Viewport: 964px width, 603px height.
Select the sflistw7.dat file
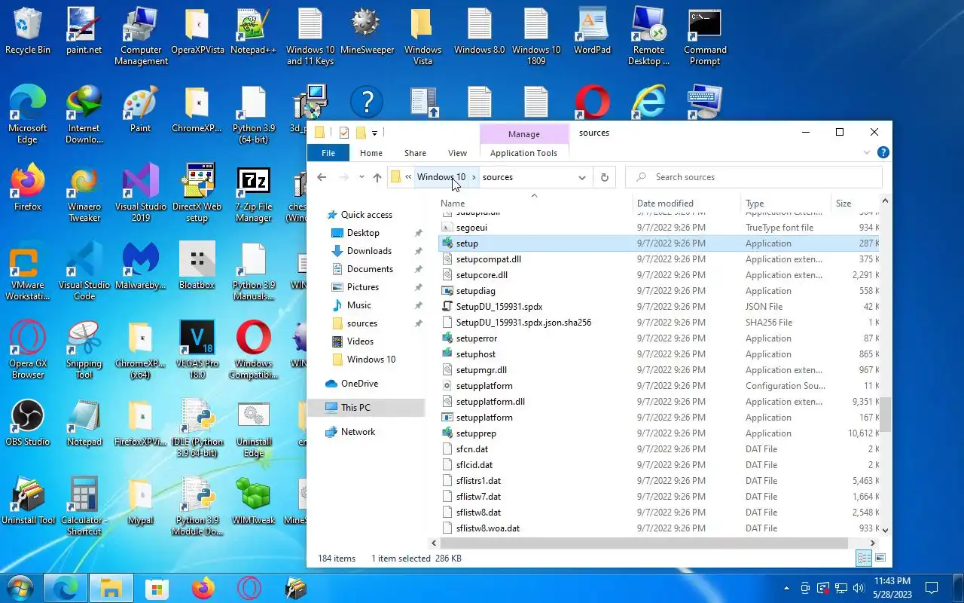[478, 497]
